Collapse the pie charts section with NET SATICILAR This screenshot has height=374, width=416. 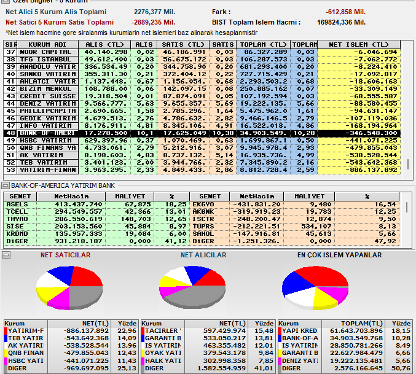6,255
